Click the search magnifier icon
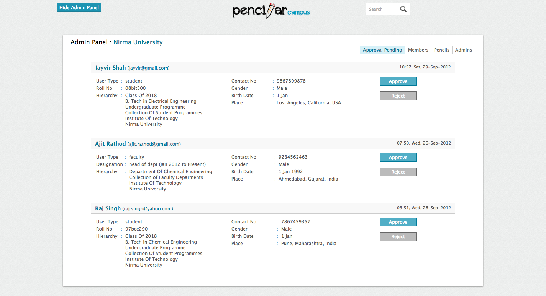This screenshot has height=296, width=546. (x=403, y=9)
